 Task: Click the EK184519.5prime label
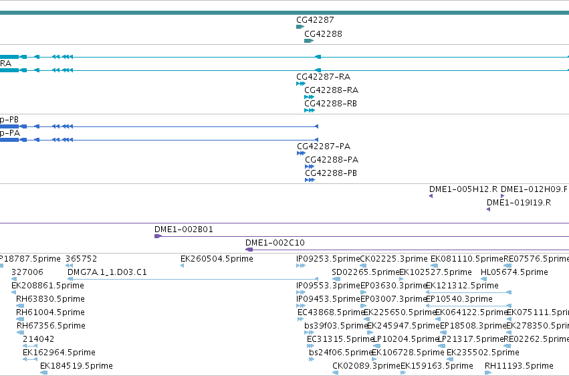click(76, 366)
